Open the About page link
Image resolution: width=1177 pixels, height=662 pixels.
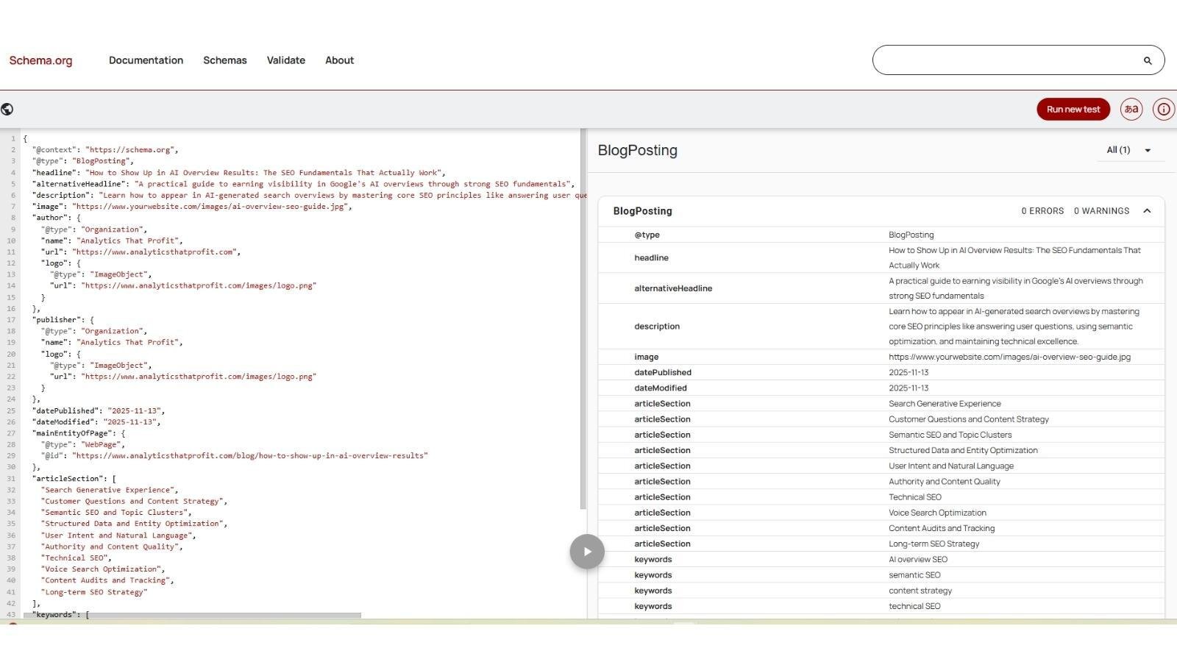click(x=339, y=60)
